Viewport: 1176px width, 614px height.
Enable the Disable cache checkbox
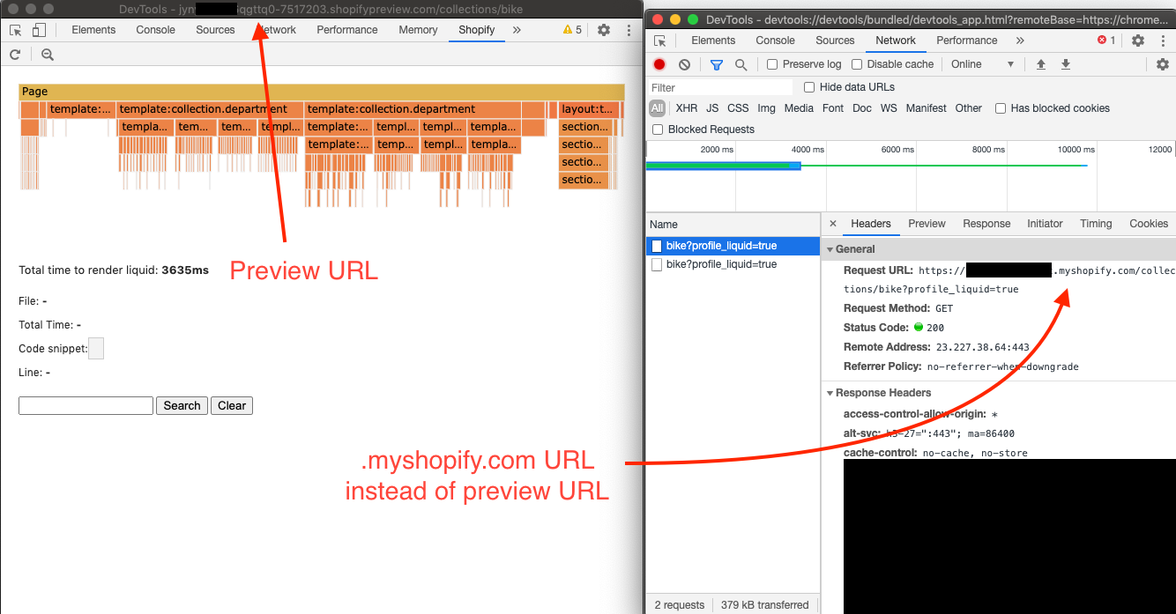pyautogui.click(x=856, y=63)
